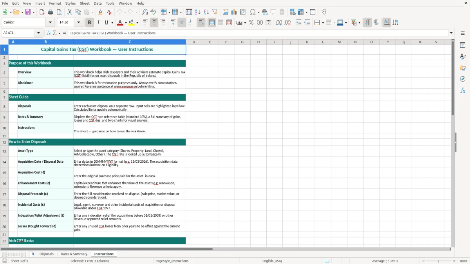Viewport: 470px width, 264px height.
Task: Open the Tools menu
Action: tap(110, 3)
